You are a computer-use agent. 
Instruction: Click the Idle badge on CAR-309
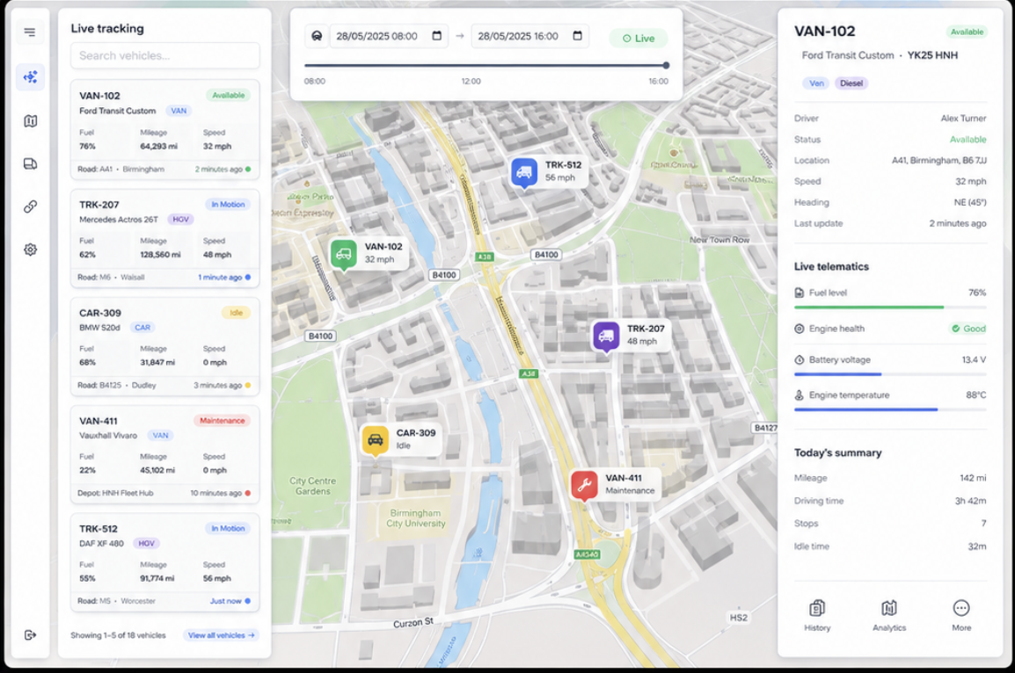[x=237, y=313]
